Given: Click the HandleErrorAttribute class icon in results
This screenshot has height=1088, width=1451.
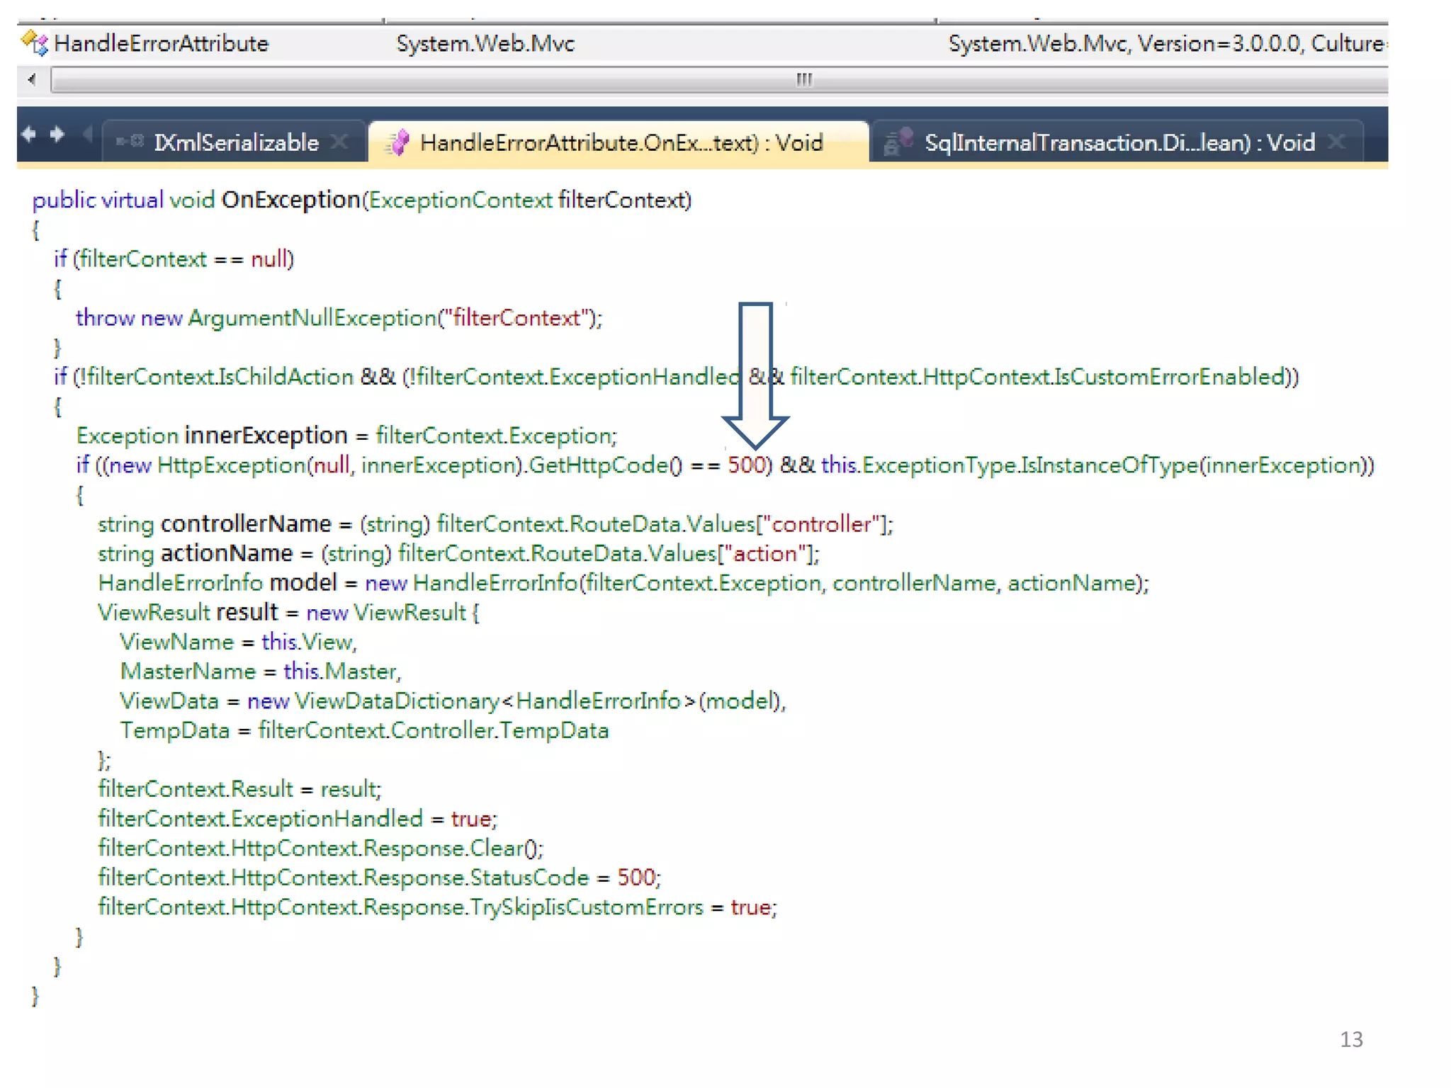Looking at the screenshot, I should pyautogui.click(x=34, y=43).
